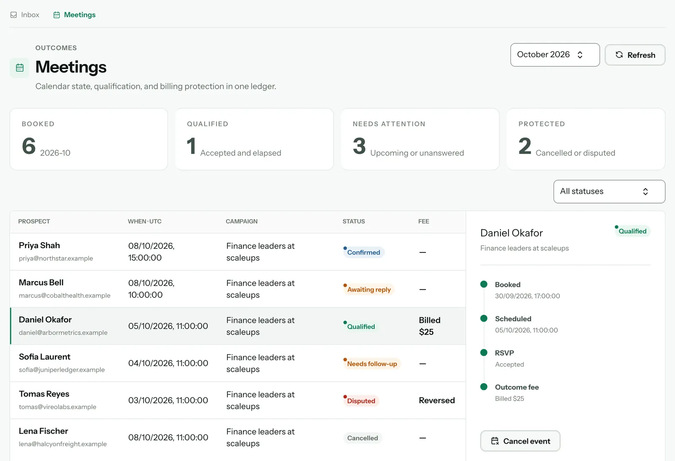Click the chevrons in the October 2026 selector
Screen dimensions: 675x461
580,55
